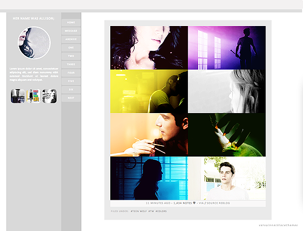Select the ONE custom link
Image resolution: width=303 pixels, height=231 pixels.
click(71, 48)
